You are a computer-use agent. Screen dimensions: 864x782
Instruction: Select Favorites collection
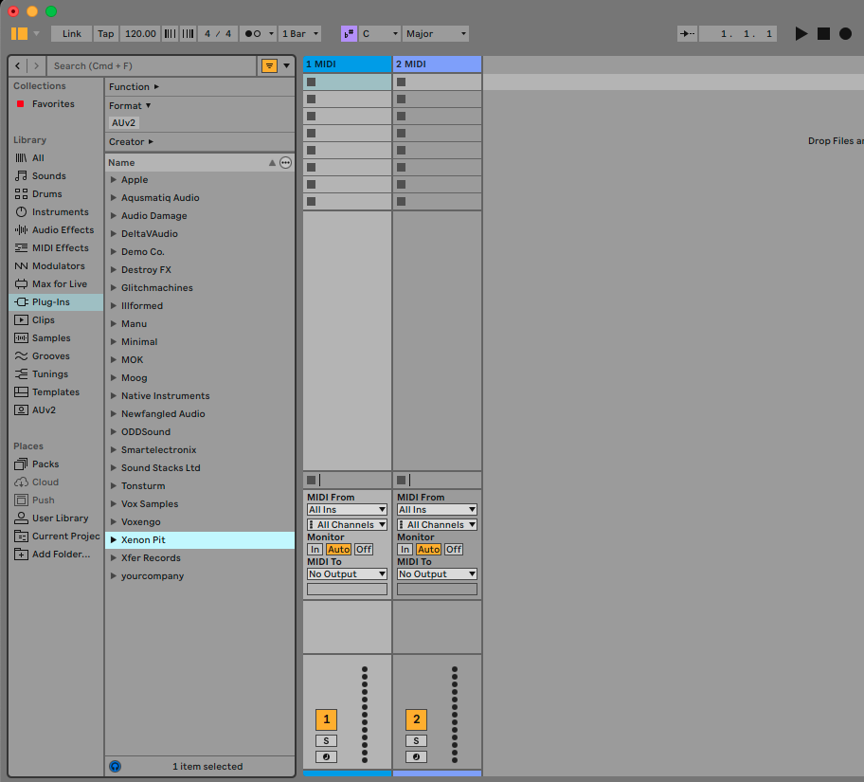point(53,103)
